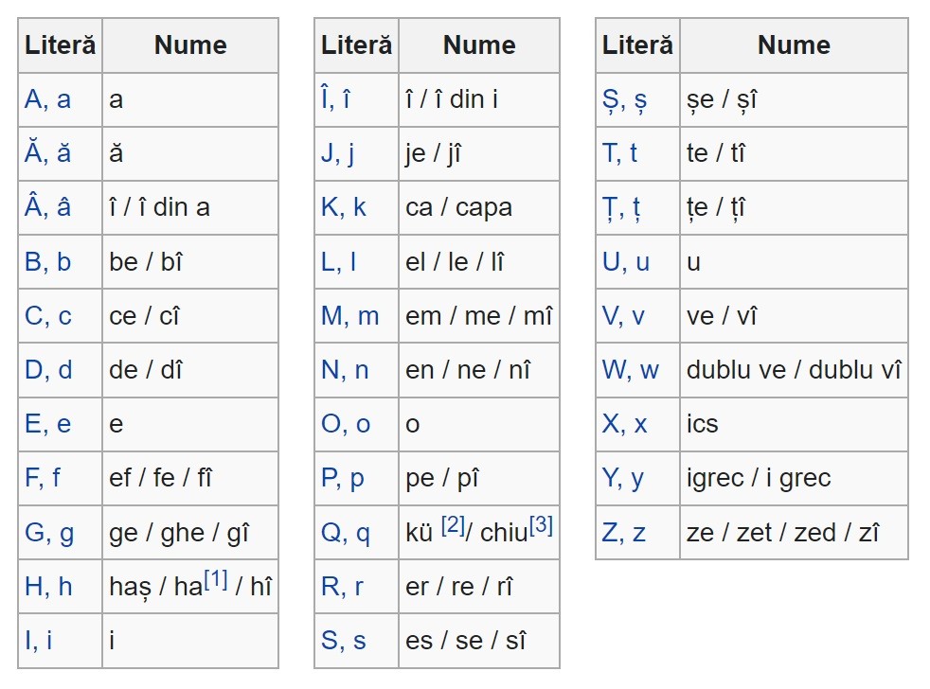Click the 'Y, y' letter link

coord(623,478)
